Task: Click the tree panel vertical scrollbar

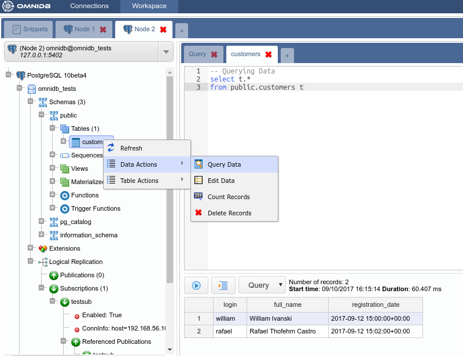Action: 170,174
